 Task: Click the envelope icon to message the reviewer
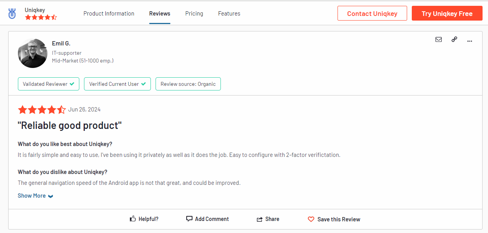(x=439, y=39)
